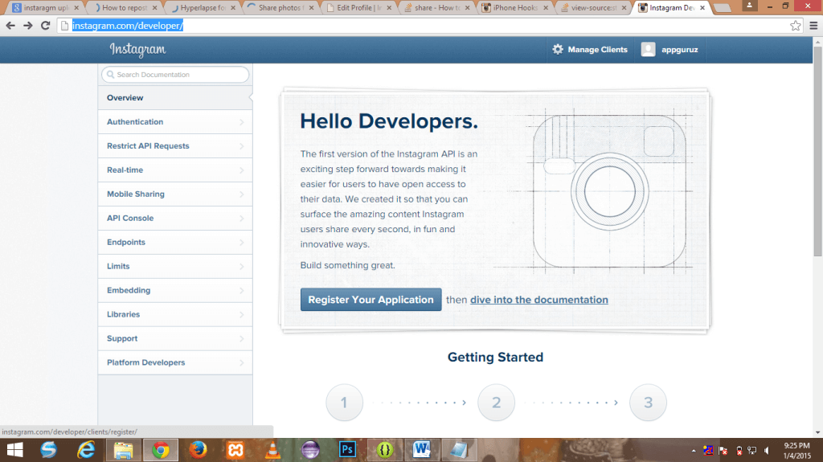Open Microsoft Word from the taskbar
The width and height of the screenshot is (823, 462).
coord(421,450)
